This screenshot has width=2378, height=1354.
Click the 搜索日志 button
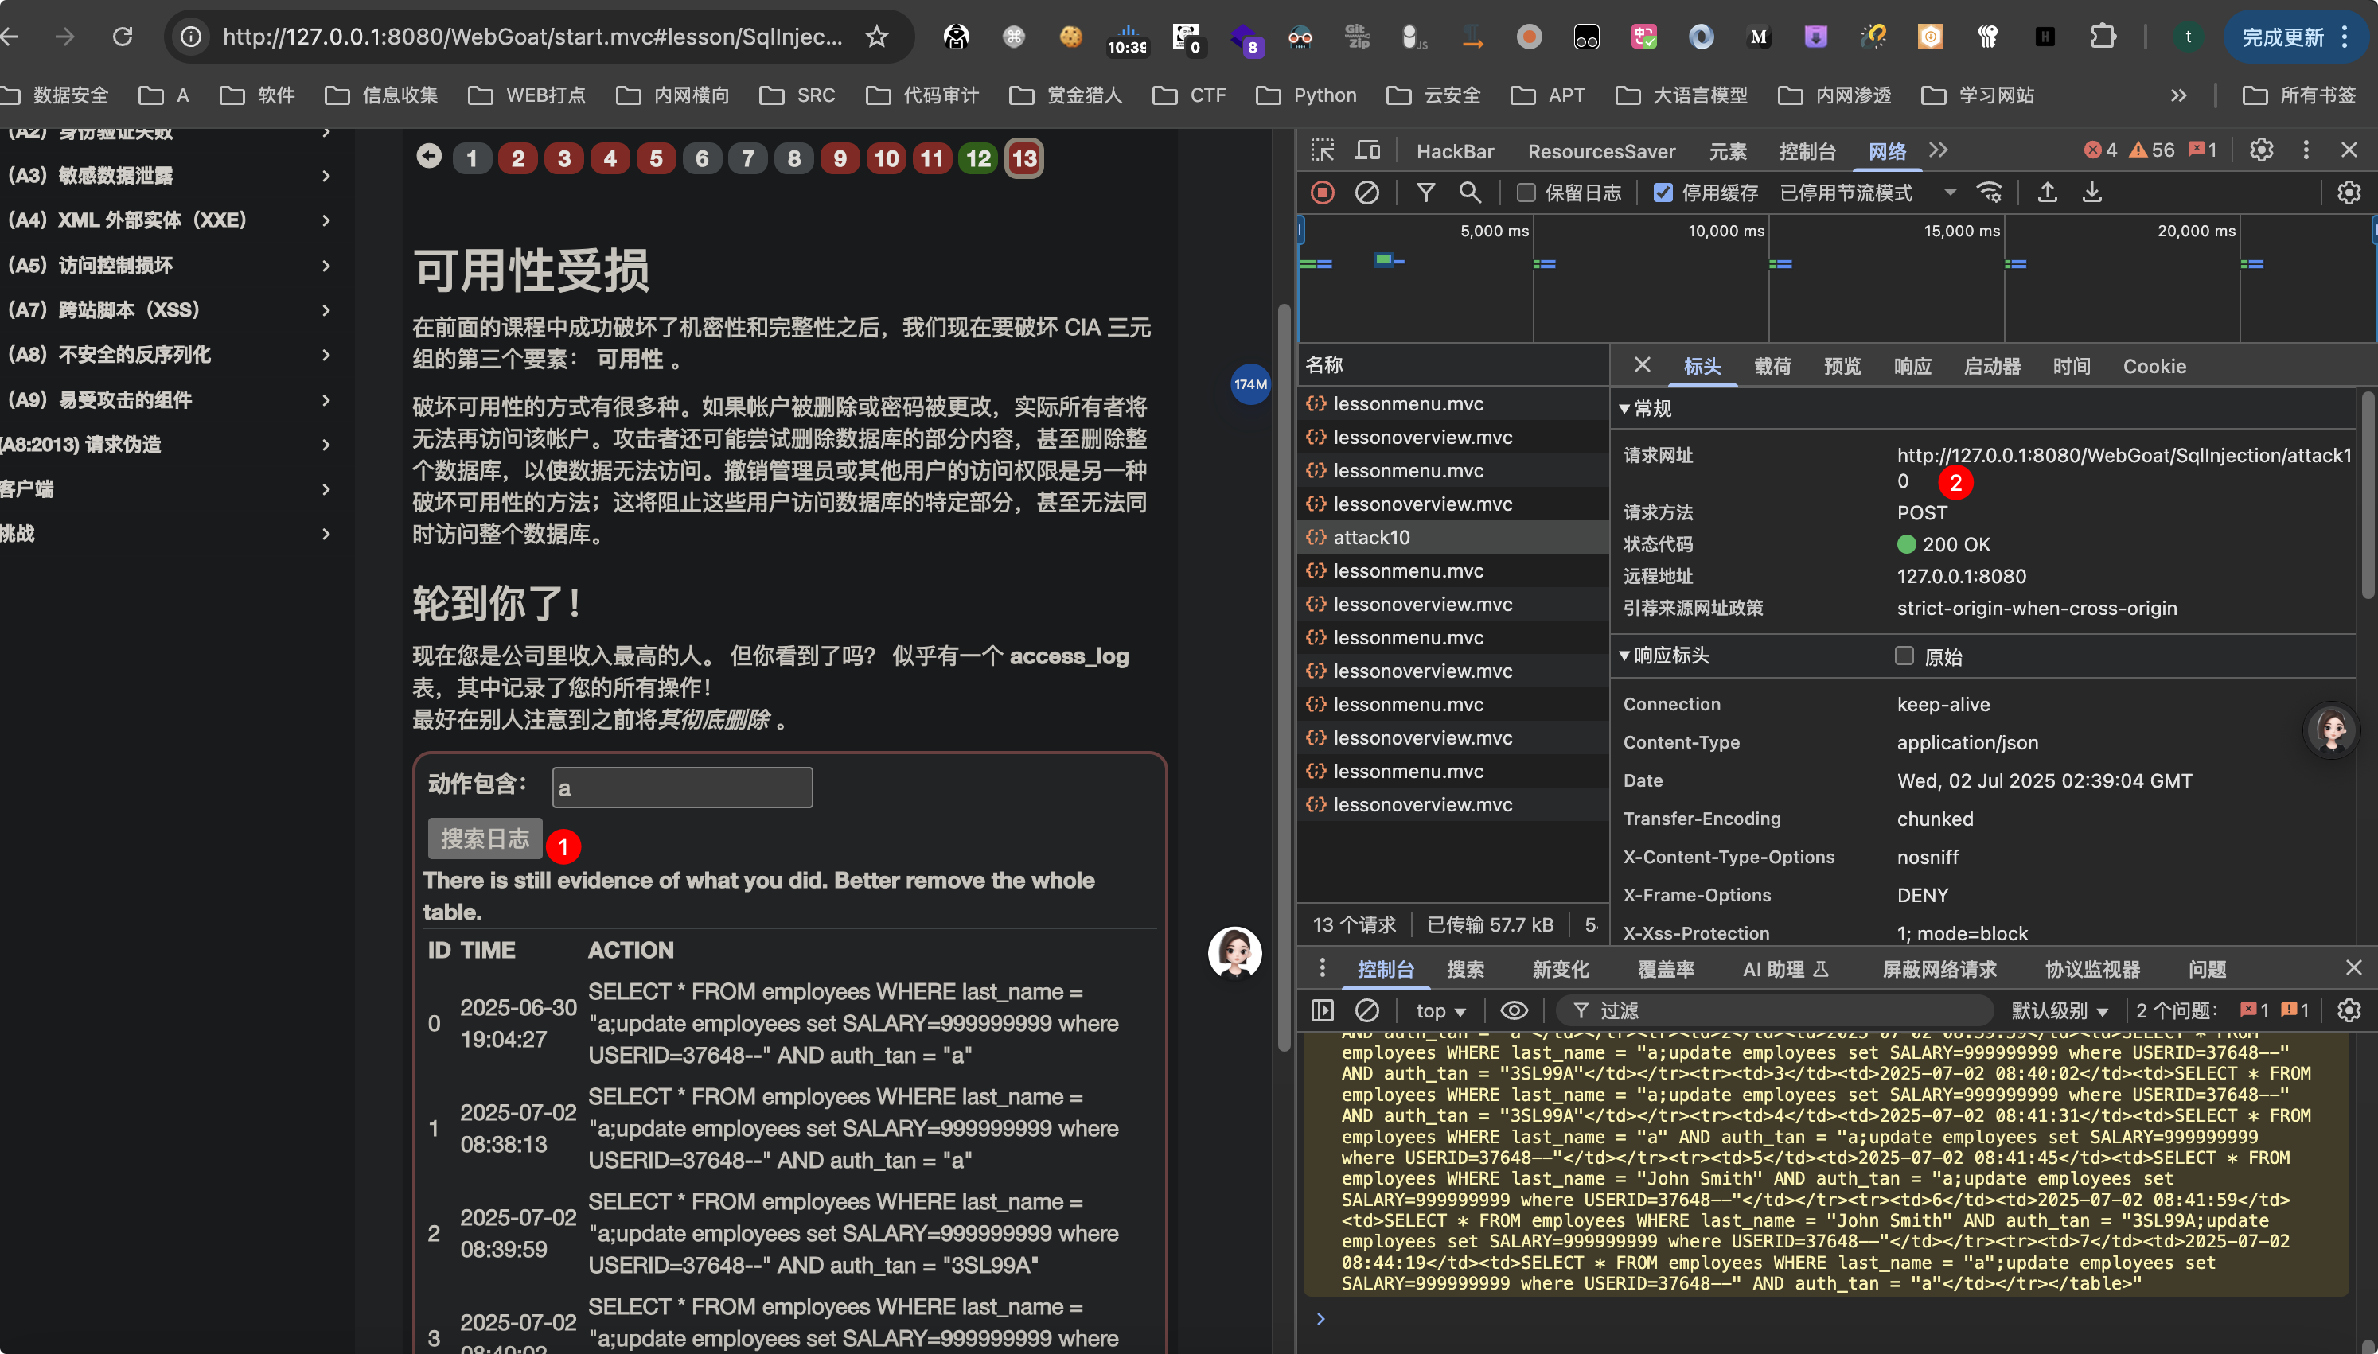coord(485,838)
